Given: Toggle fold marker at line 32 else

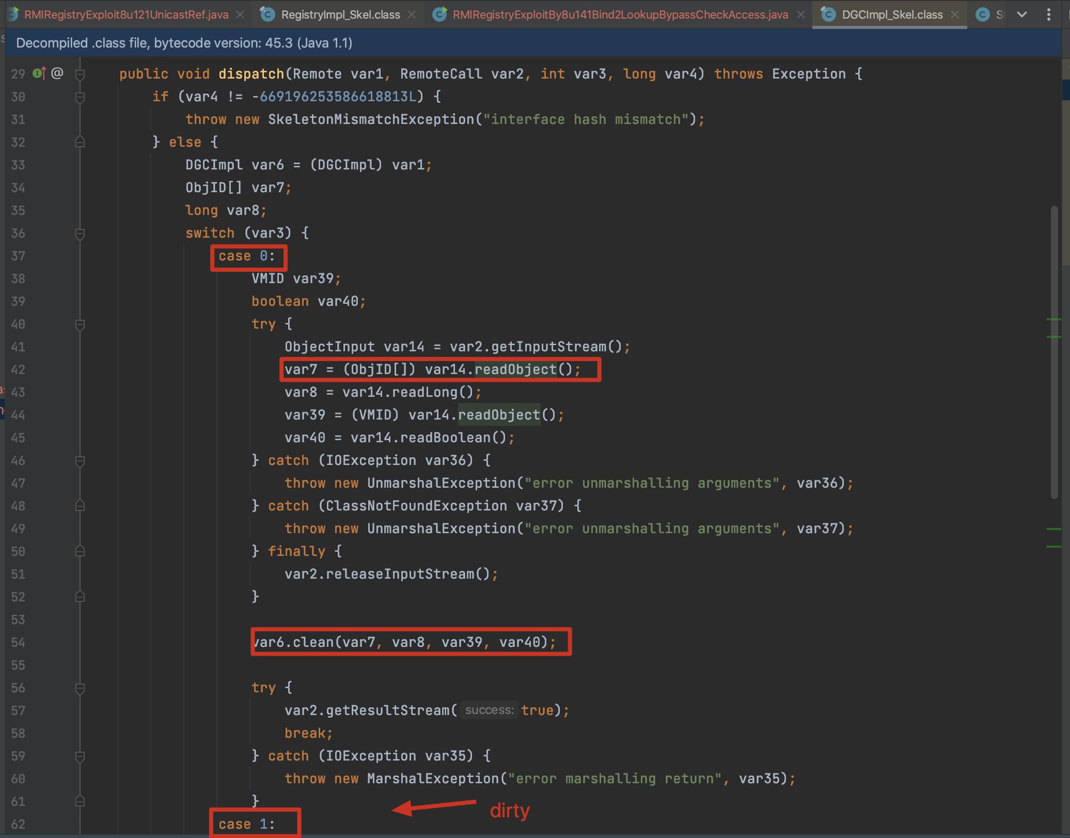Looking at the screenshot, I should coord(80,142).
